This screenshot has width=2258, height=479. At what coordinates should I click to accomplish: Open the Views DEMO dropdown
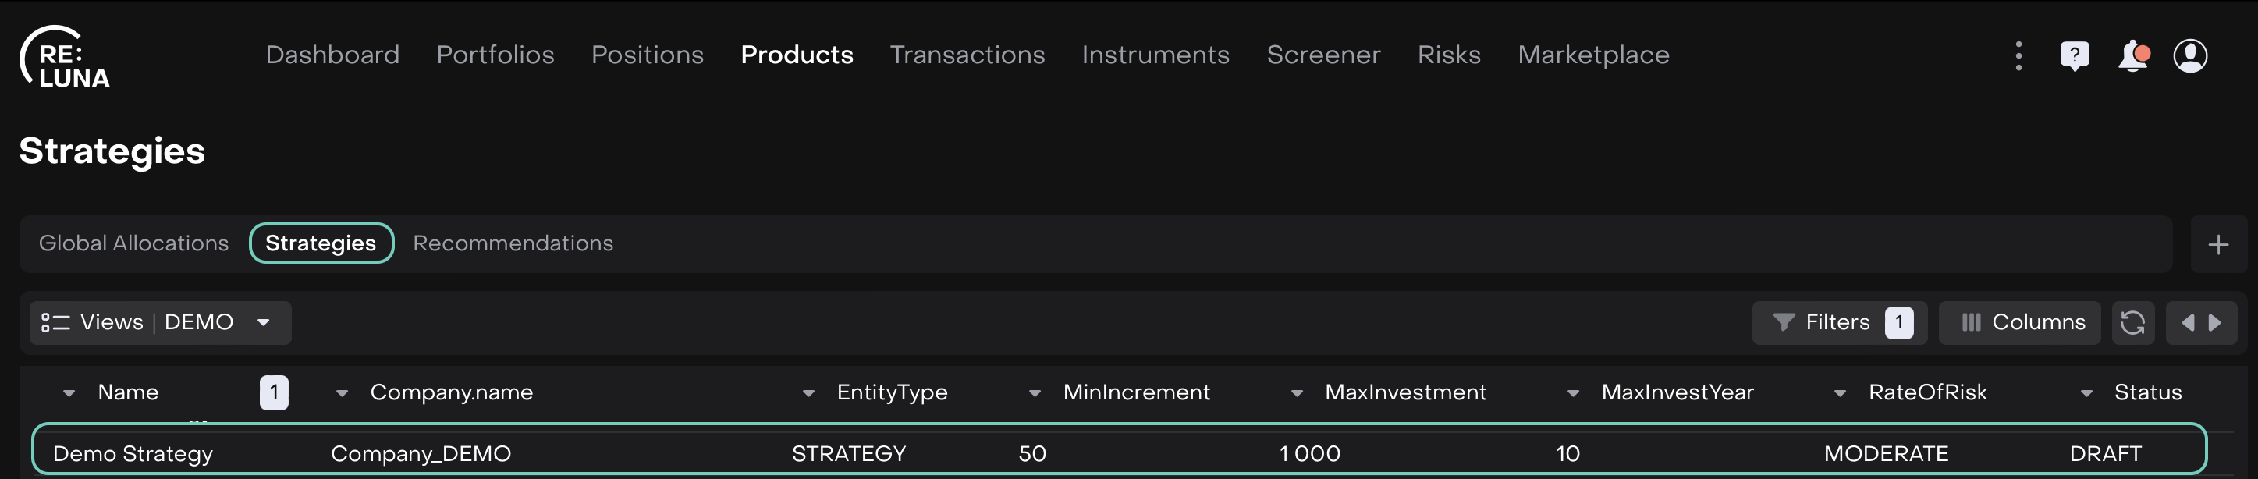(x=159, y=323)
